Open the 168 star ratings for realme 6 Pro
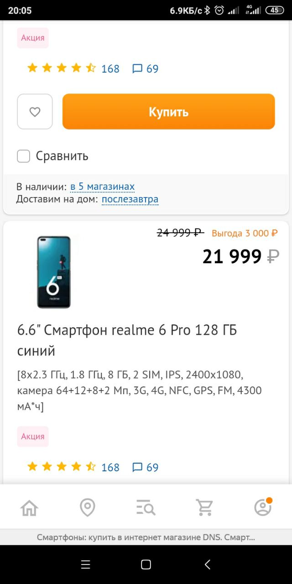Viewport: 292px width, 584px height. tap(73, 467)
